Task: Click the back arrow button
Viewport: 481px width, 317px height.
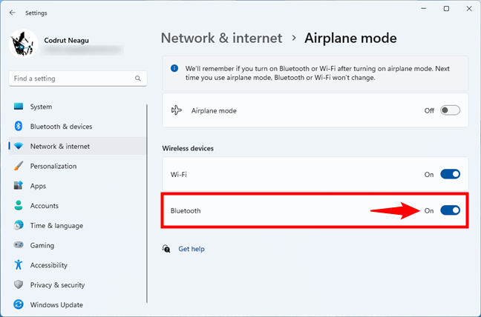Action: click(12, 11)
